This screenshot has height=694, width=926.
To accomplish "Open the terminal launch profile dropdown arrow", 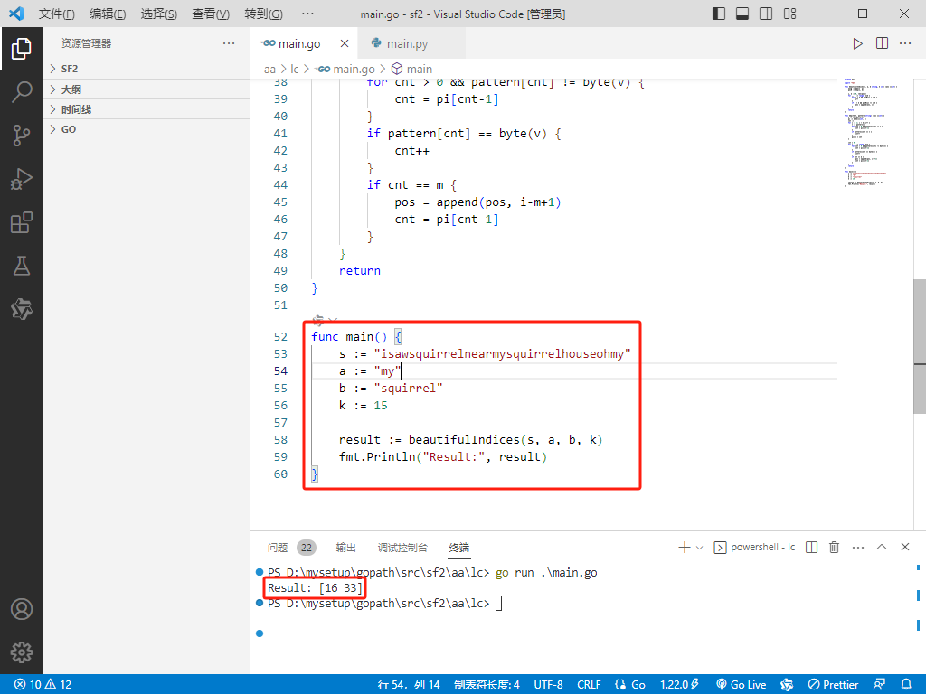I will 699,548.
